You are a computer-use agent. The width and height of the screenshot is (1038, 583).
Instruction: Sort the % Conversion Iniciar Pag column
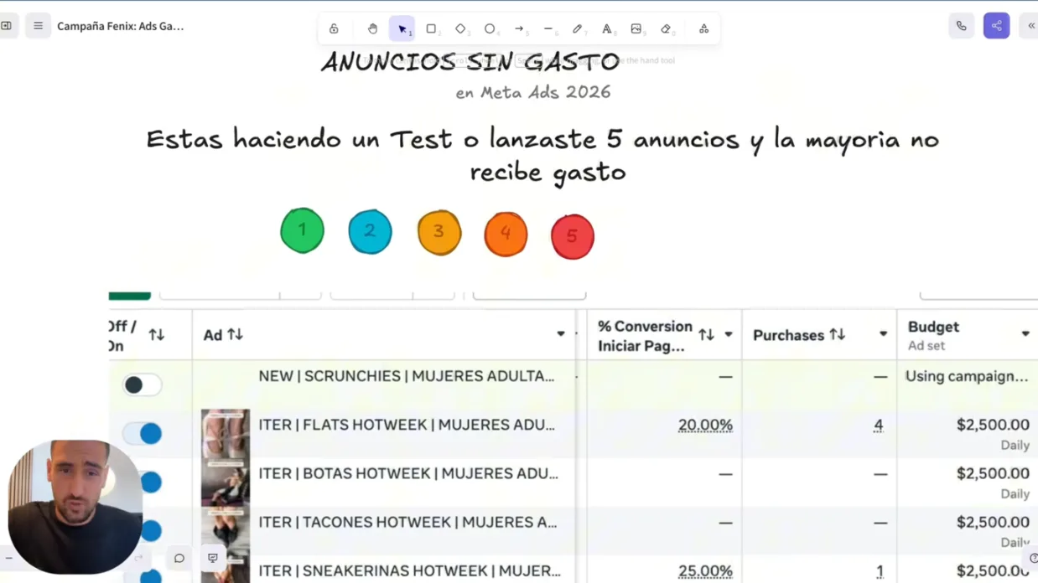pyautogui.click(x=706, y=335)
